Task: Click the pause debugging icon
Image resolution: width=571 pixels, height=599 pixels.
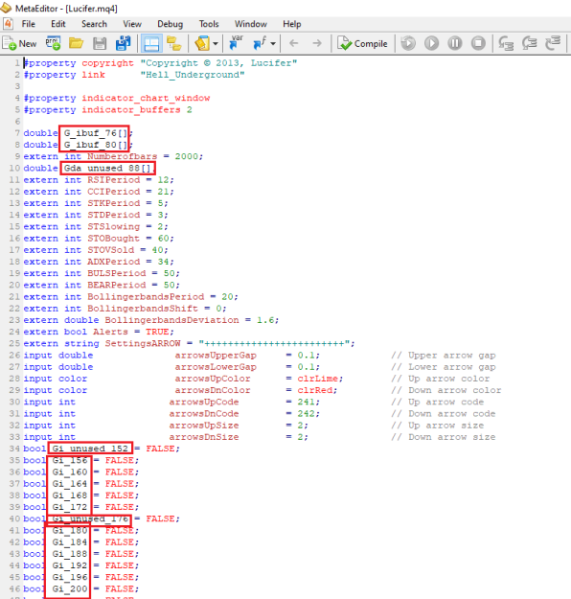Action: tap(454, 43)
